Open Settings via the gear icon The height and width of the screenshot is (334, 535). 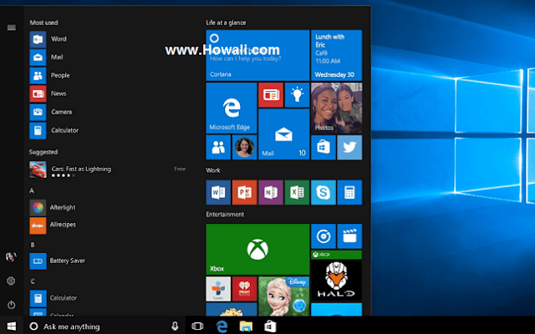coord(11,281)
